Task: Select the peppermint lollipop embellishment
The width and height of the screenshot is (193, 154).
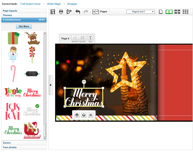Action: [x=32, y=55]
